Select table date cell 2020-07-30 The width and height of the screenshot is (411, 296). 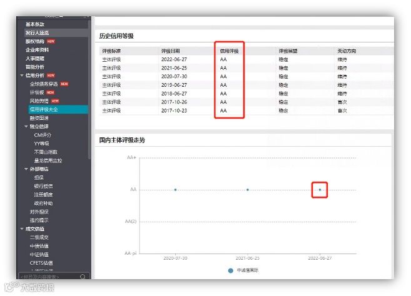[174, 77]
